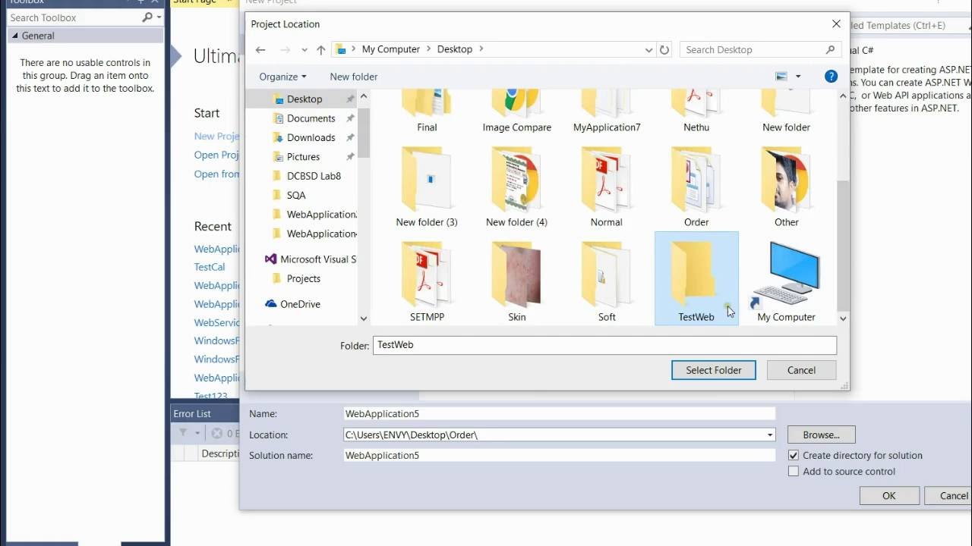The width and height of the screenshot is (972, 546).
Task: Select the TestWeb folder
Action: 696,278
